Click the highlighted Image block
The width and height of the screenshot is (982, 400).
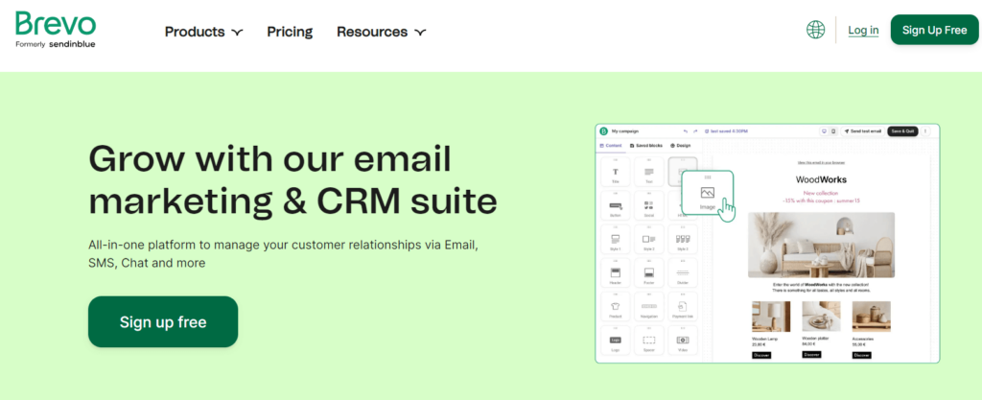707,194
